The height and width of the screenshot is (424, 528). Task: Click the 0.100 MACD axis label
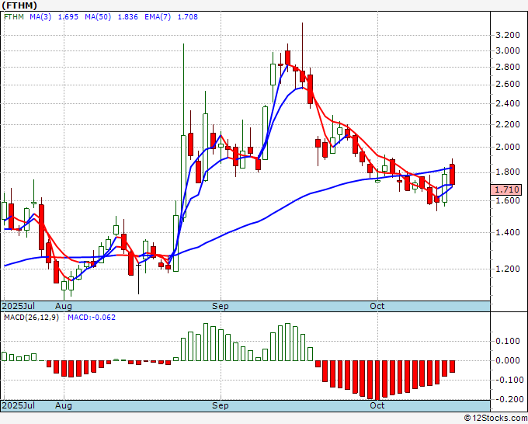(508, 342)
